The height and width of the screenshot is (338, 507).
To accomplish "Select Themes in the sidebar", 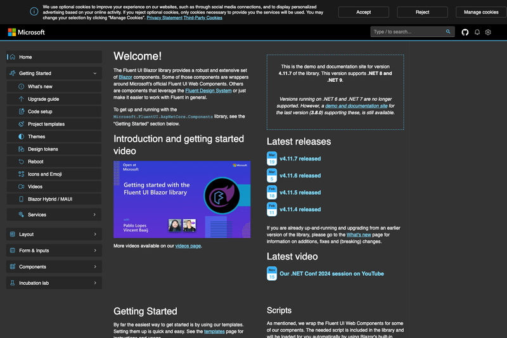I will 54,136.
